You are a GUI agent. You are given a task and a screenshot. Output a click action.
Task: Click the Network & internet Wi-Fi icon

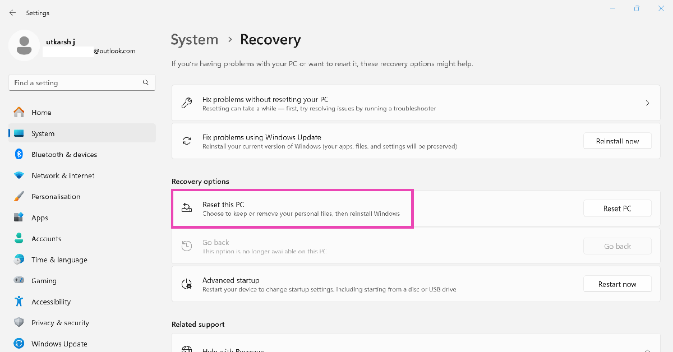tap(19, 175)
